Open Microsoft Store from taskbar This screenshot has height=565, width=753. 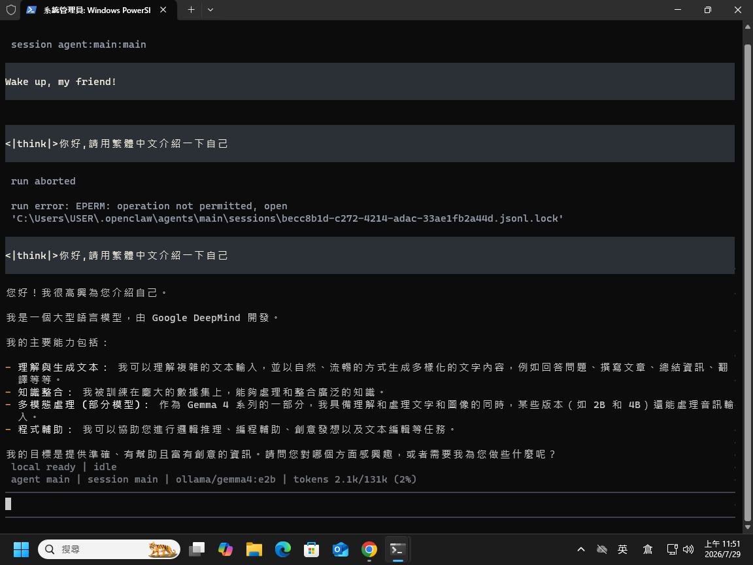pos(312,549)
